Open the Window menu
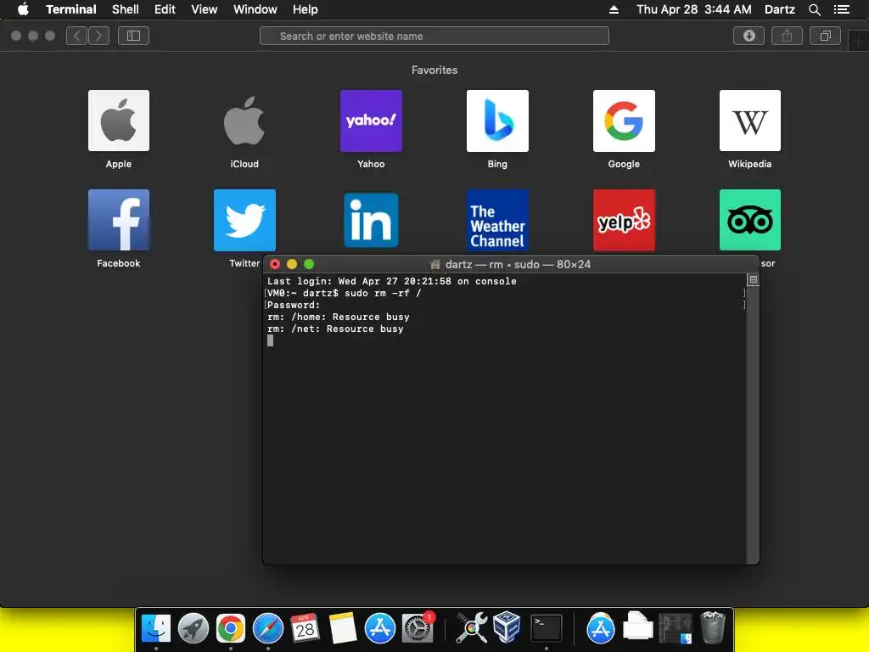Viewport: 869px width, 652px height. coord(255,9)
